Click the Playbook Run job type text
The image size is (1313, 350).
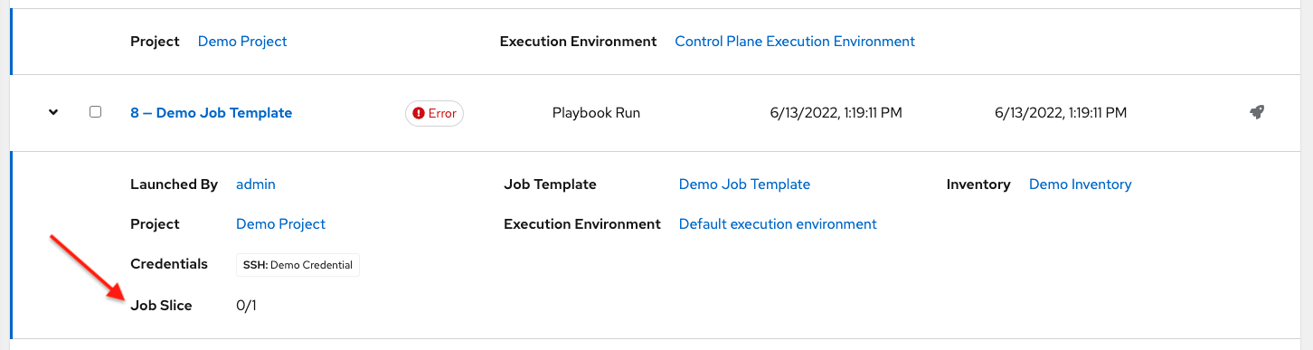pyautogui.click(x=595, y=113)
